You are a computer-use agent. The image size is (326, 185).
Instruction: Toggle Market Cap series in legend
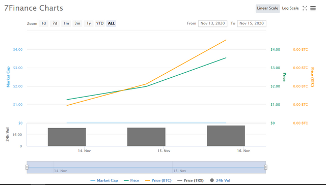tap(104, 180)
